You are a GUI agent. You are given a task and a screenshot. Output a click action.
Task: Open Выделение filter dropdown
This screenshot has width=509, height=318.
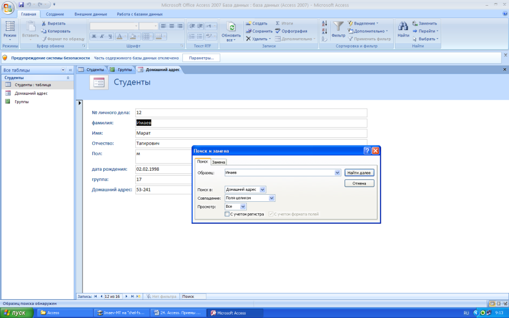(x=363, y=23)
